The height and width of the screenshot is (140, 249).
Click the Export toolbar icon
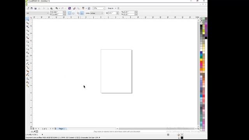pyautogui.click(x=78, y=8)
